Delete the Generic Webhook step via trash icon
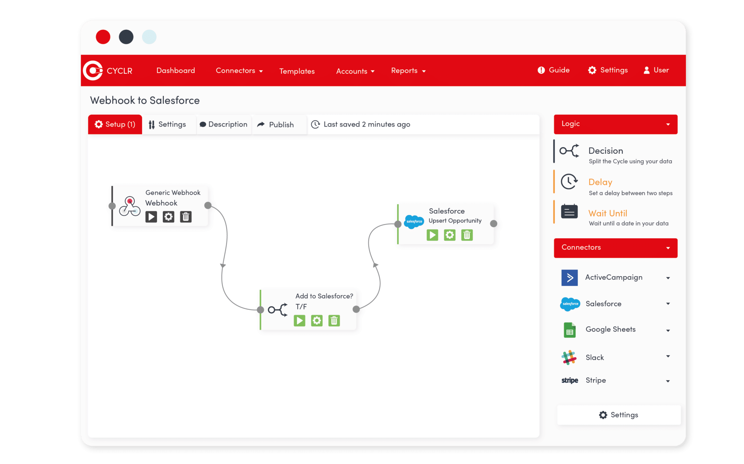The height and width of the screenshot is (464, 744). click(186, 217)
